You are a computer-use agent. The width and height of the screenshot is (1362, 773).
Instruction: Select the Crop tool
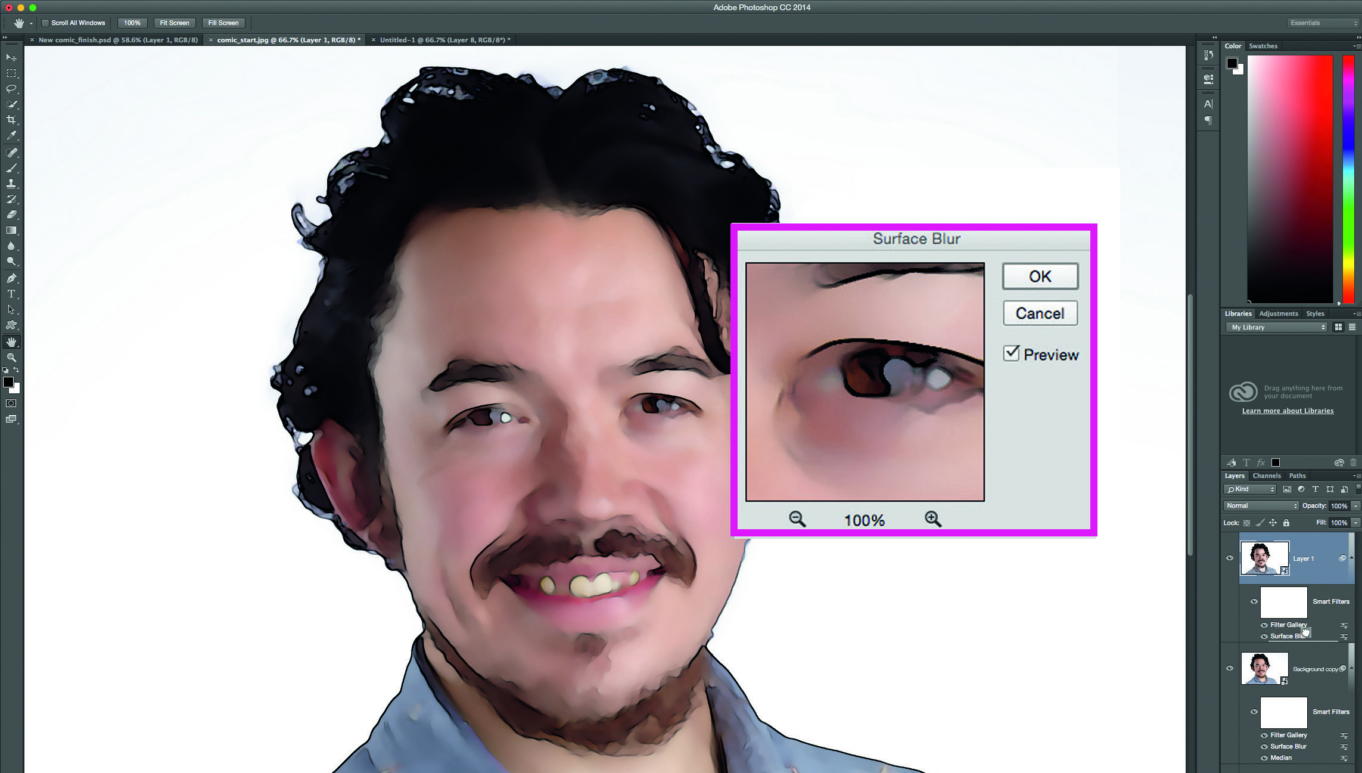[11, 120]
